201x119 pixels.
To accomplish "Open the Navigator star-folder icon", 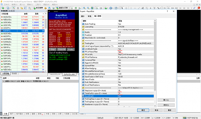I will coord(22,8).
